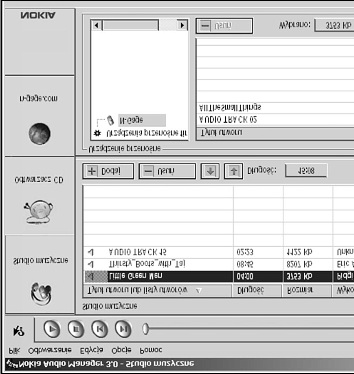Image resolution: width=354 pixels, height=374 pixels.
Task: Skip to the previous track
Action: pos(99,329)
